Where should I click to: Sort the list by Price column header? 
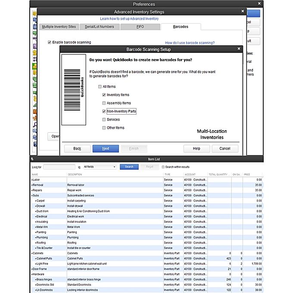(x=247, y=175)
